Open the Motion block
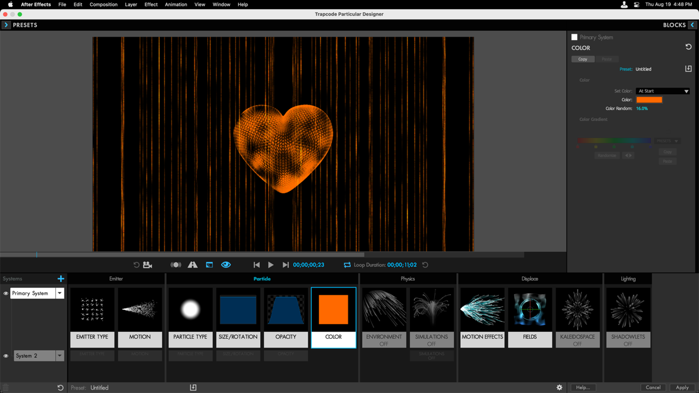This screenshot has height=393, width=699. 140,318
